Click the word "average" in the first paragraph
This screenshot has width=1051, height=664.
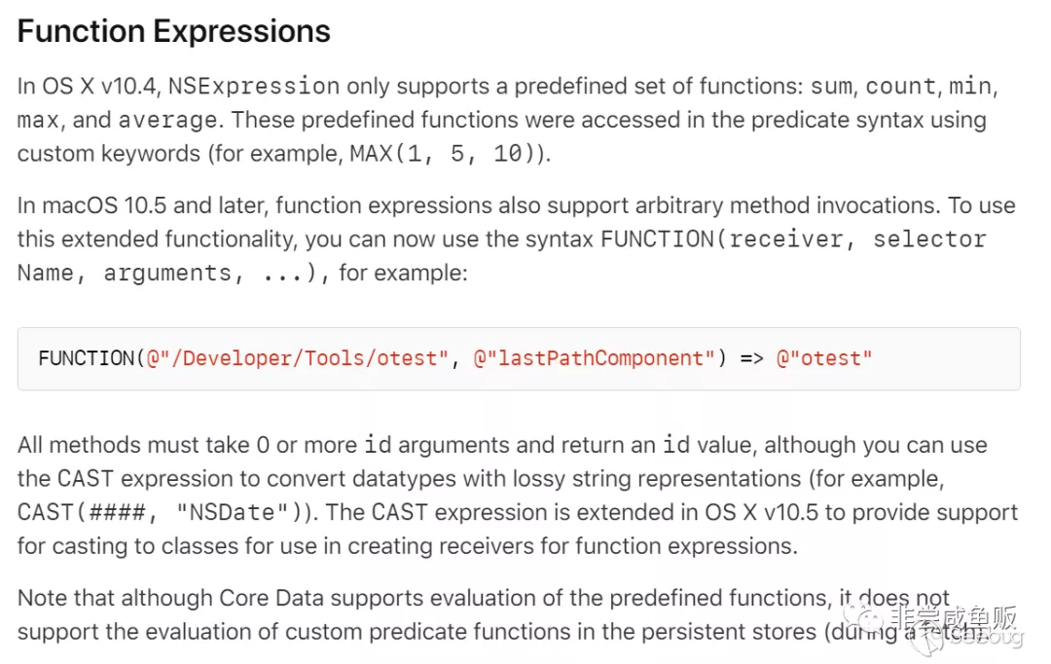pyautogui.click(x=167, y=120)
